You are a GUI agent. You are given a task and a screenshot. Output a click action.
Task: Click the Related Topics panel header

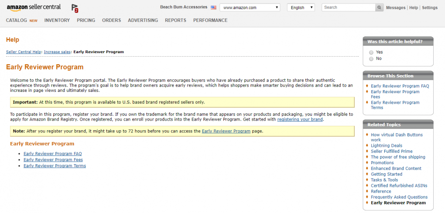398,125
